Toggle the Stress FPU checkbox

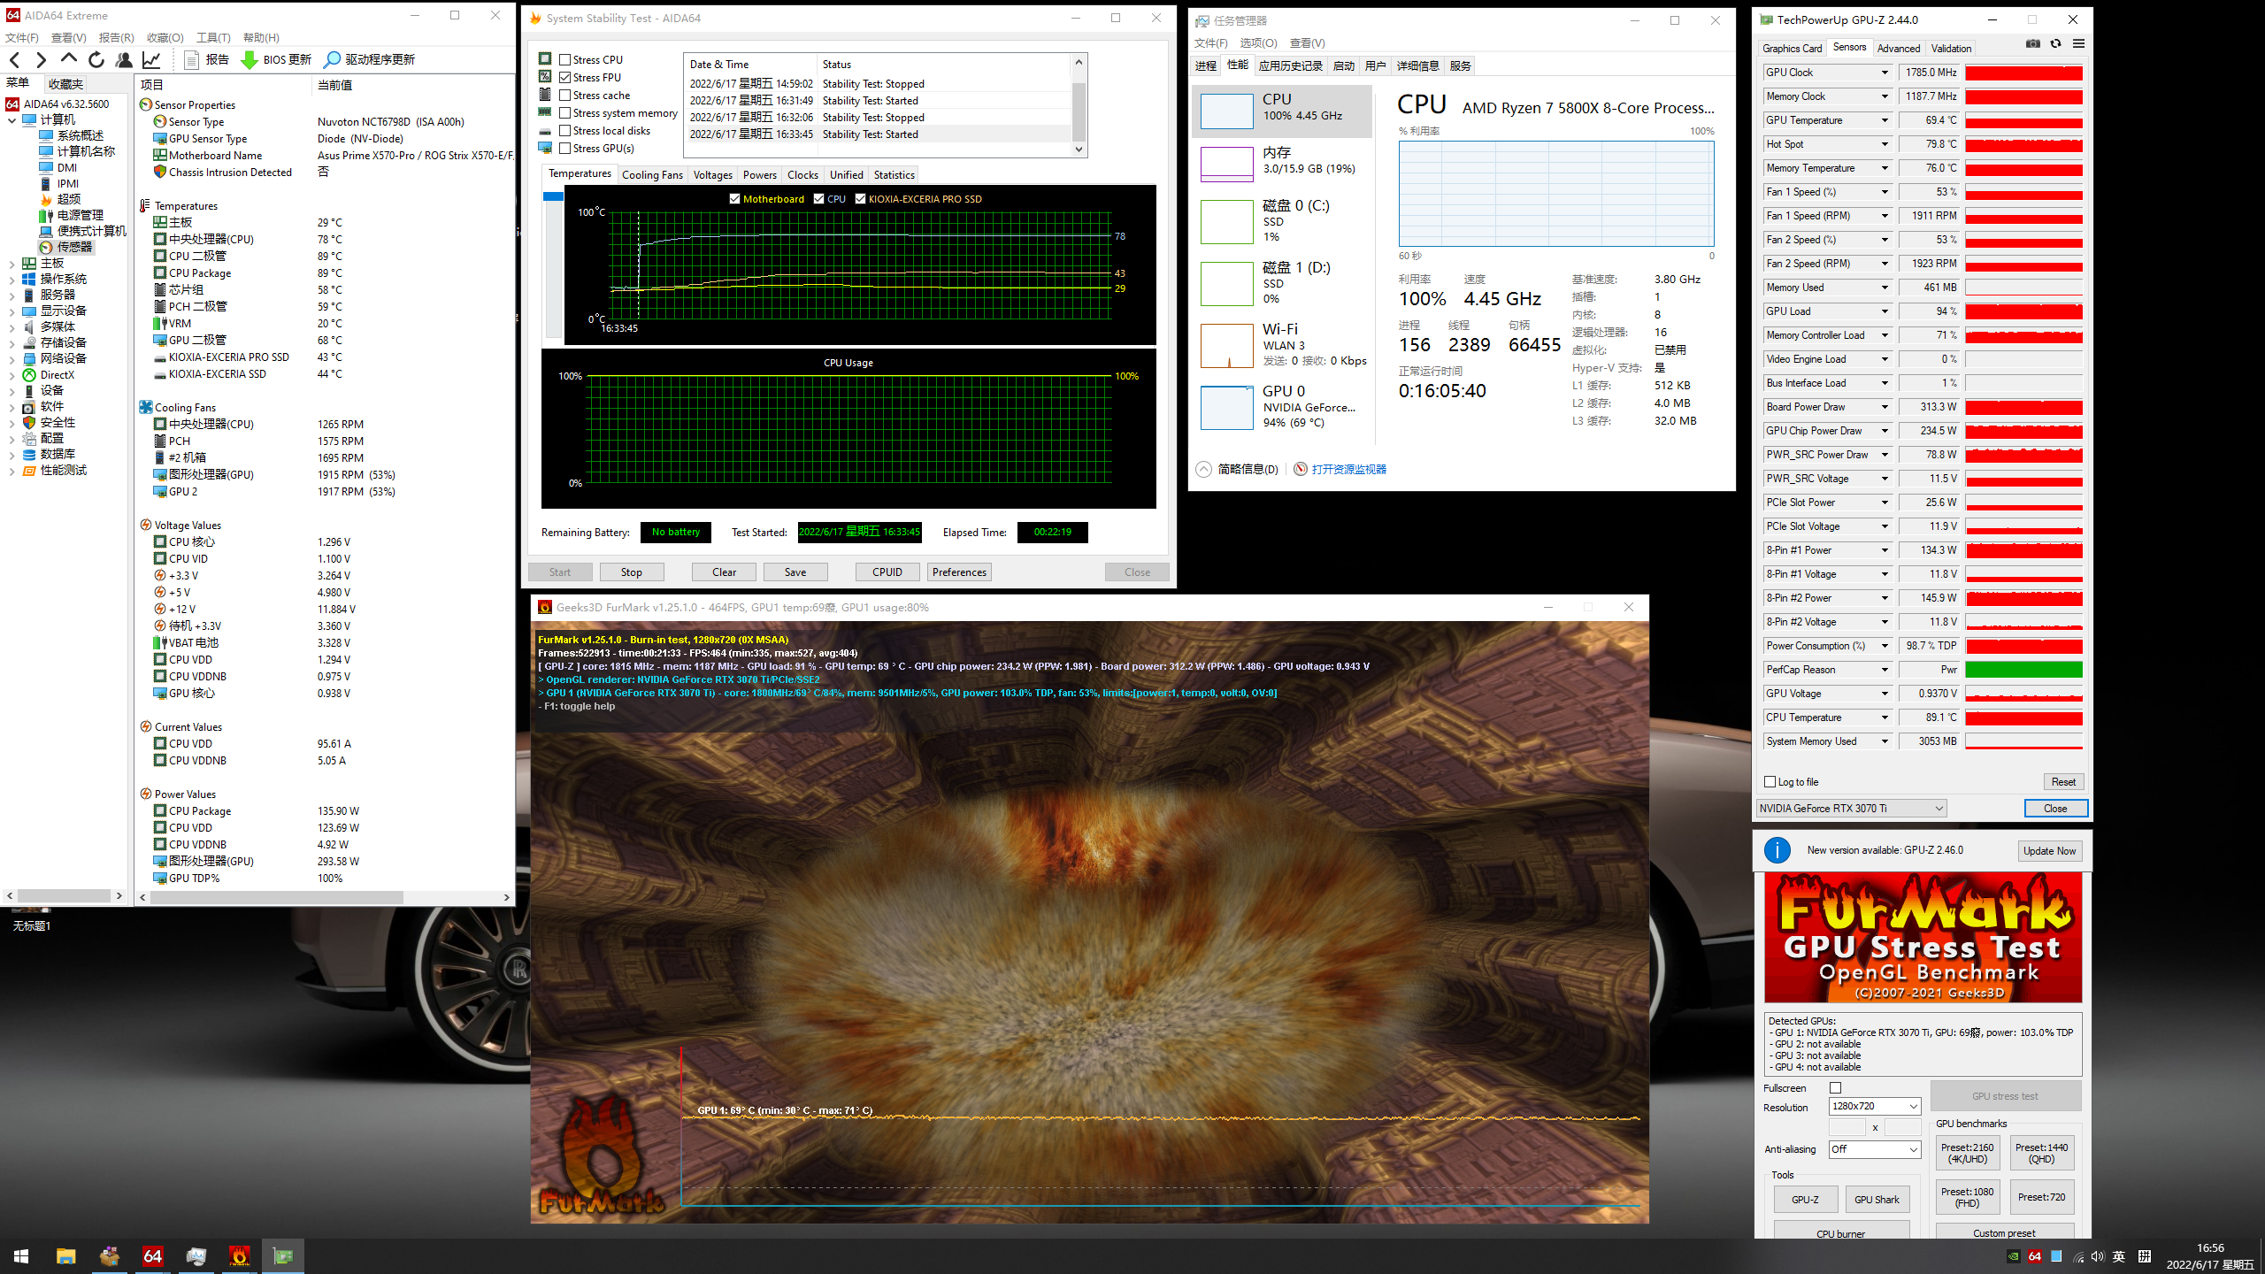[564, 77]
